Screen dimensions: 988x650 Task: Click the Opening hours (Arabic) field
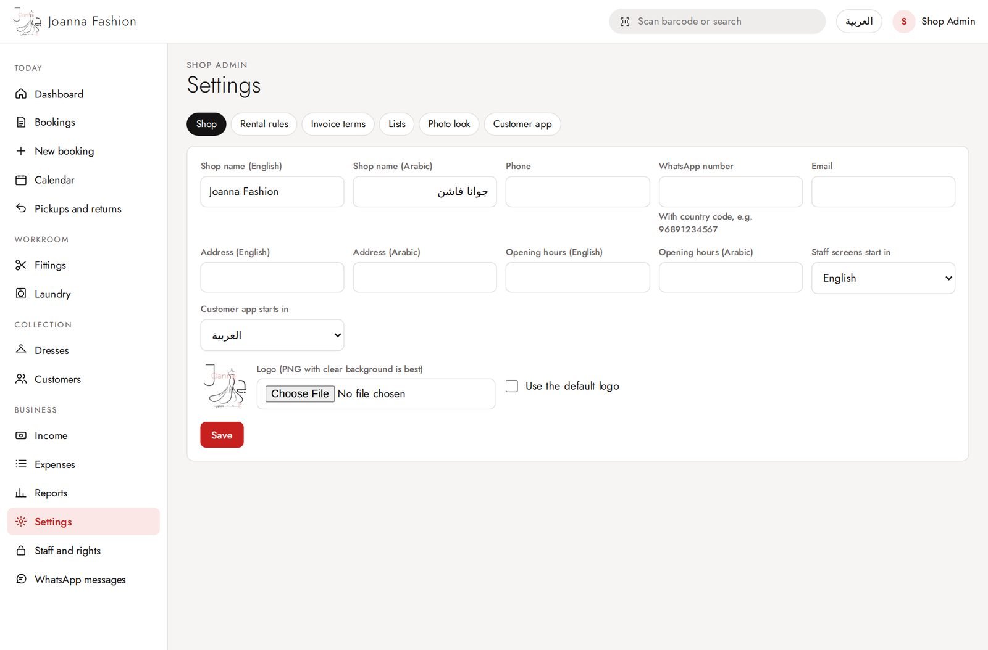(731, 278)
